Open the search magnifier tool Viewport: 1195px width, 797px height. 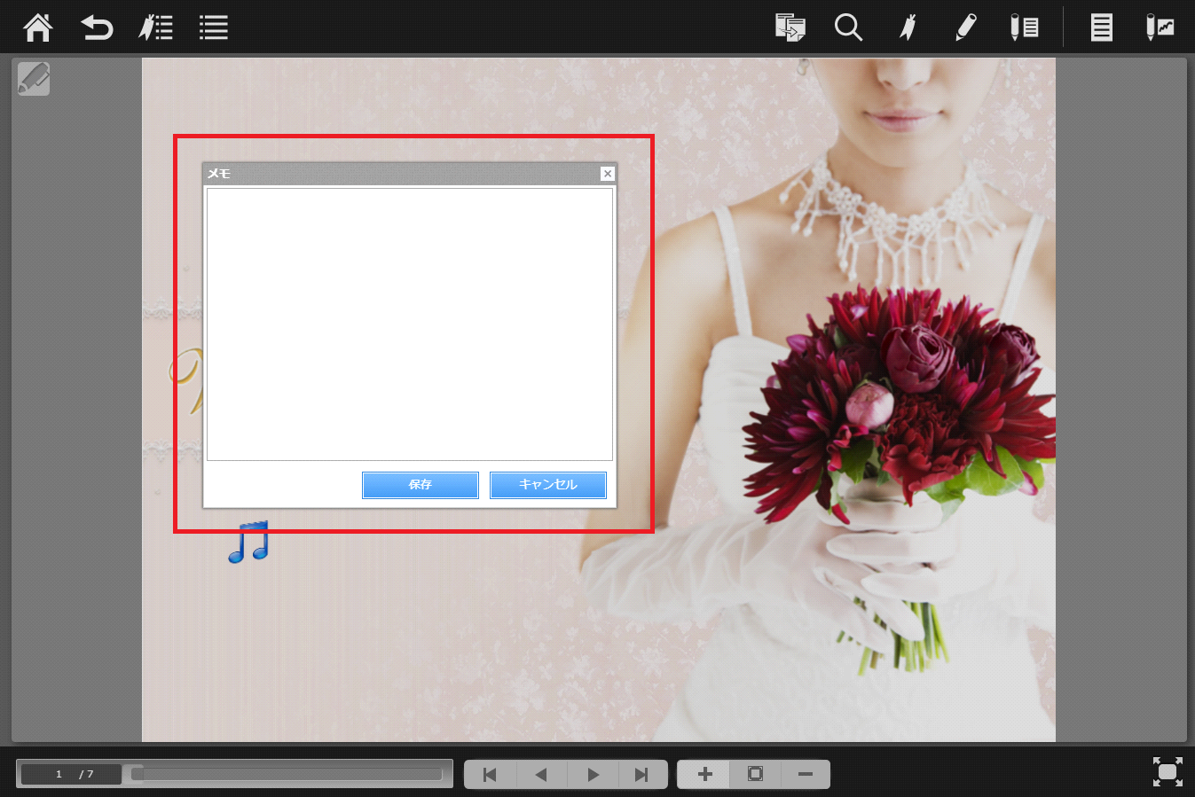(848, 27)
